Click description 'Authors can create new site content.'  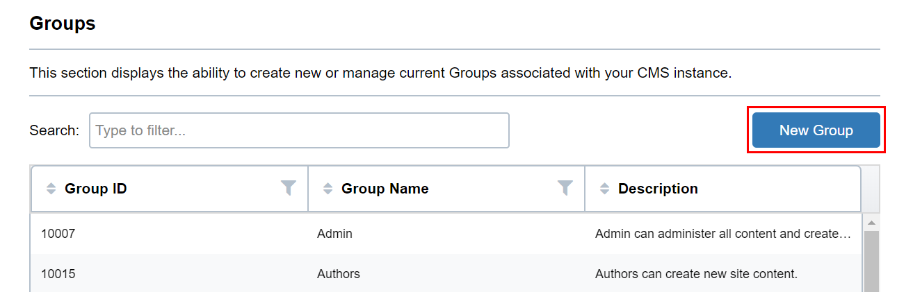click(x=696, y=274)
